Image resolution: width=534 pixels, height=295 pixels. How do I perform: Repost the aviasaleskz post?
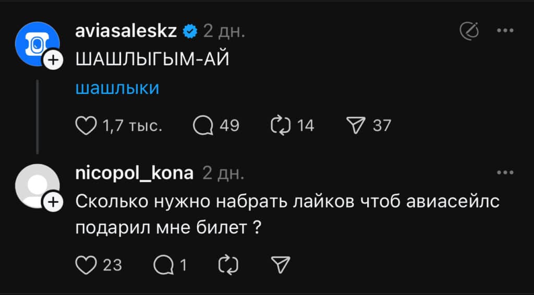click(x=281, y=126)
